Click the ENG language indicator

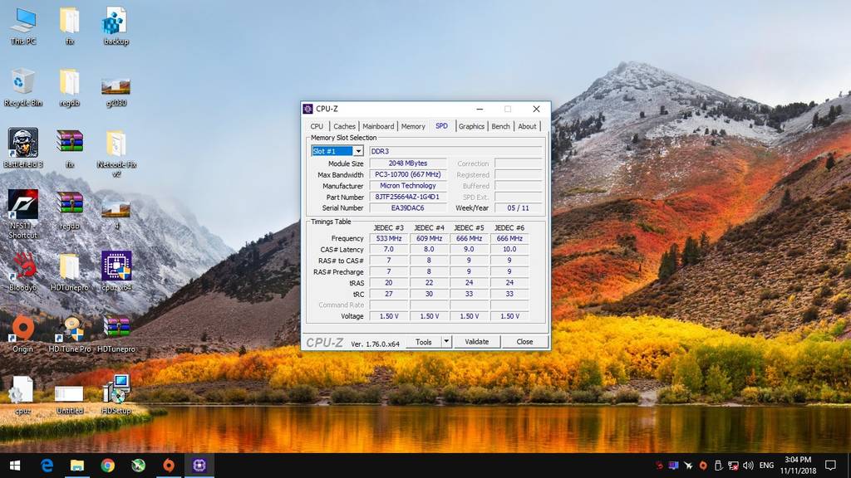[x=766, y=465]
